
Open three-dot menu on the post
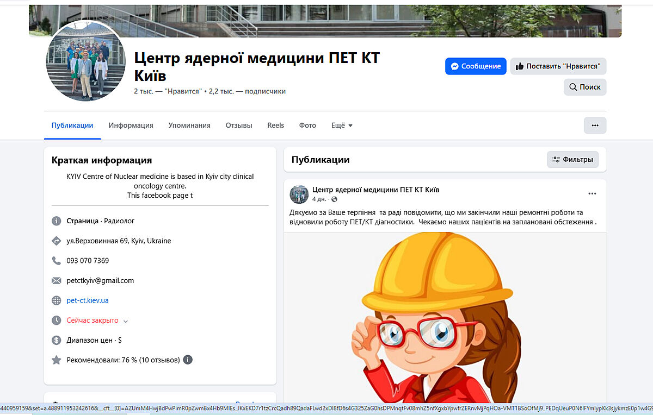592,194
